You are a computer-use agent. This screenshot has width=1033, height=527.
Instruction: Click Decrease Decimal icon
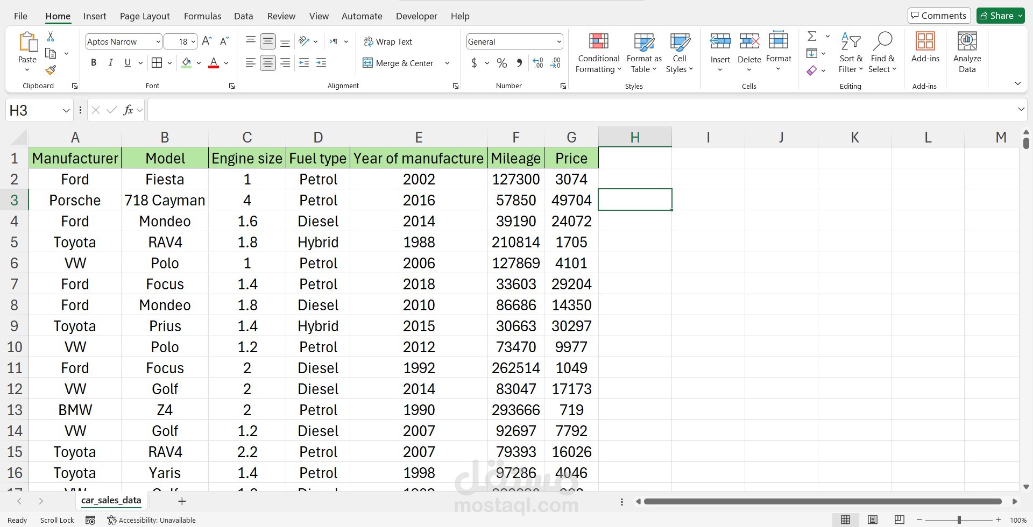556,63
